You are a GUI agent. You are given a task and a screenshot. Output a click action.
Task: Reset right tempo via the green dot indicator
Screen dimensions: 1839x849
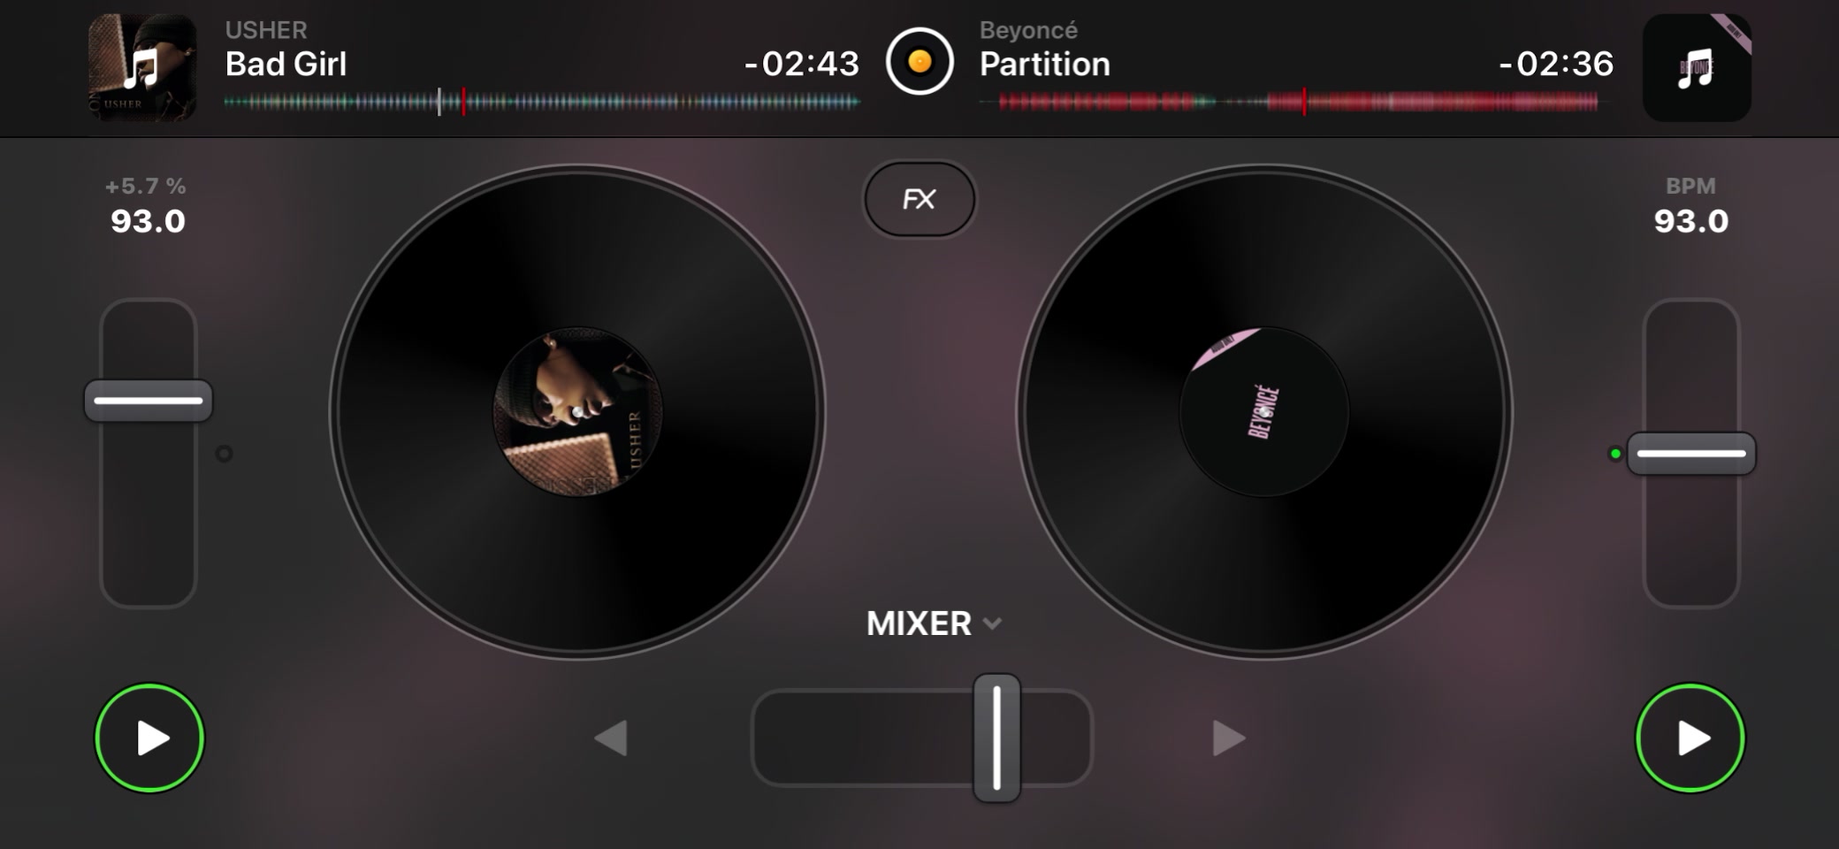(x=1615, y=454)
